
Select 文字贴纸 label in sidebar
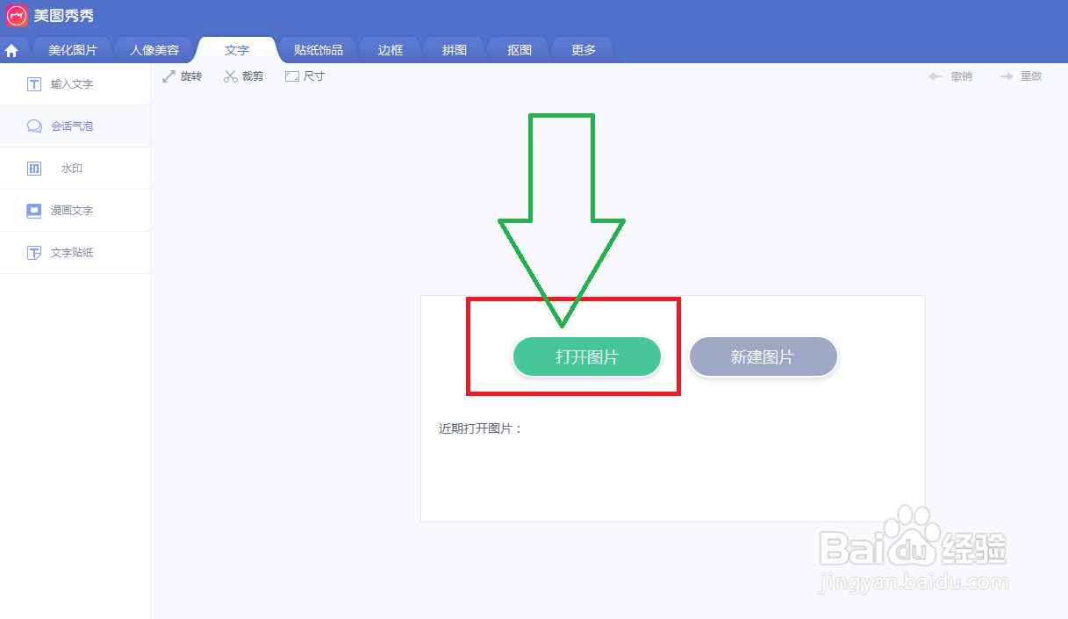(72, 253)
